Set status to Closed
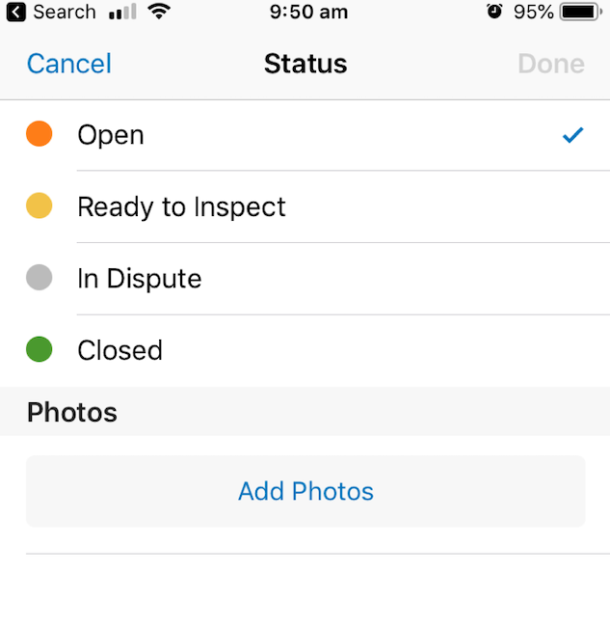Viewport: 610px width, 627px height. point(305,351)
